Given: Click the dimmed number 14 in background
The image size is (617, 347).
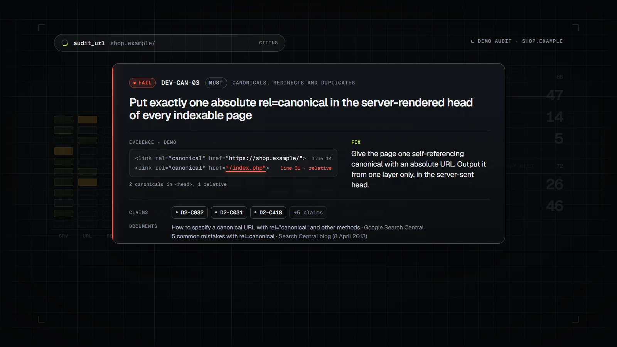Looking at the screenshot, I should (555, 117).
